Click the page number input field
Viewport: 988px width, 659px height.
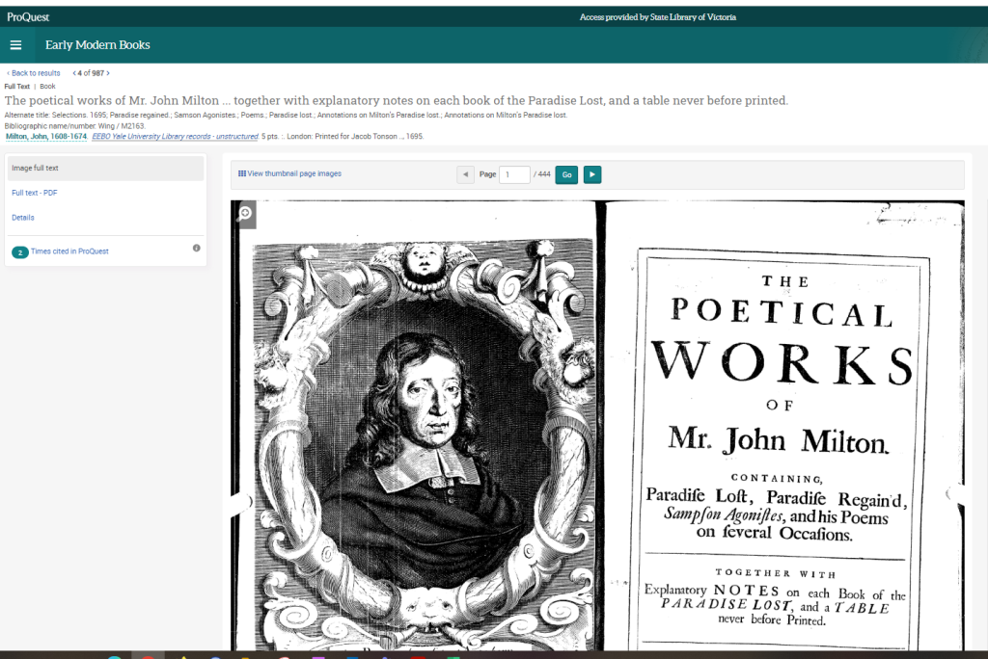515,174
